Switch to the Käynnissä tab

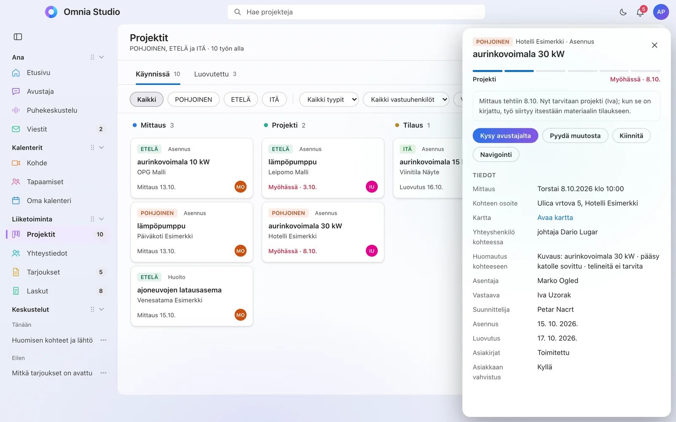tap(158, 74)
